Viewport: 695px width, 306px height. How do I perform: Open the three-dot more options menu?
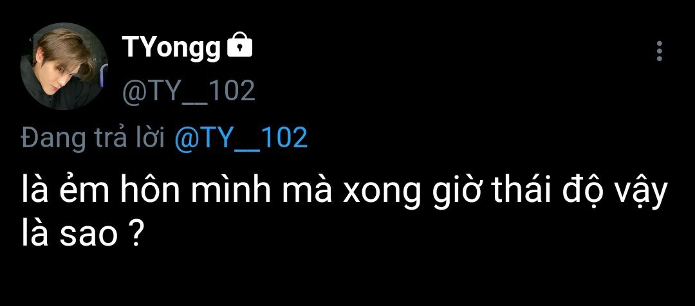click(660, 51)
